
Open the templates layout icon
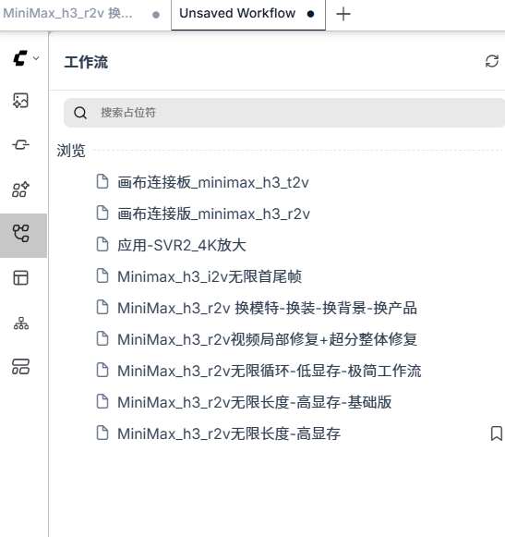tap(21, 278)
